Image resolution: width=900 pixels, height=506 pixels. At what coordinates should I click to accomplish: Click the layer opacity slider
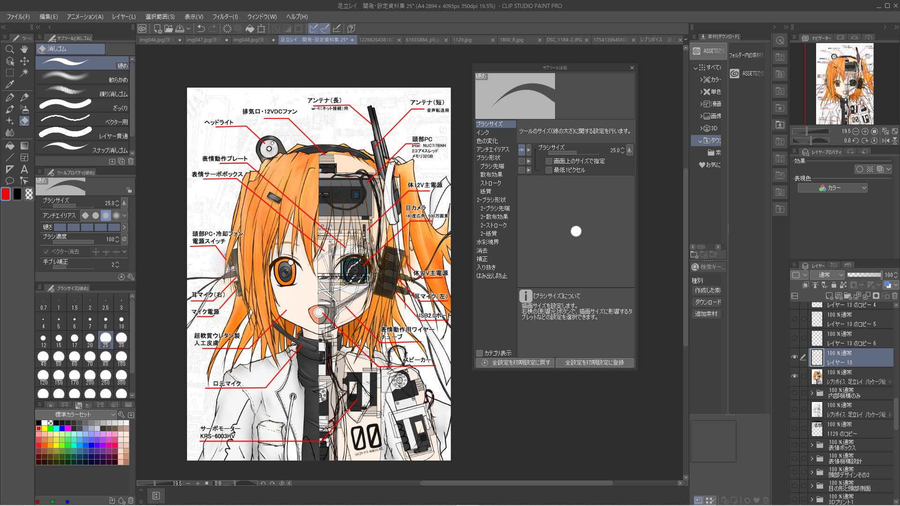(x=864, y=275)
